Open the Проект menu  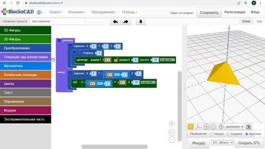tap(55, 12)
